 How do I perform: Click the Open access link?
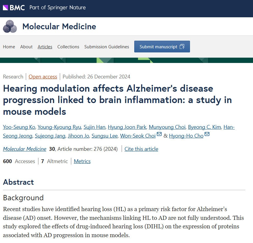click(x=43, y=77)
